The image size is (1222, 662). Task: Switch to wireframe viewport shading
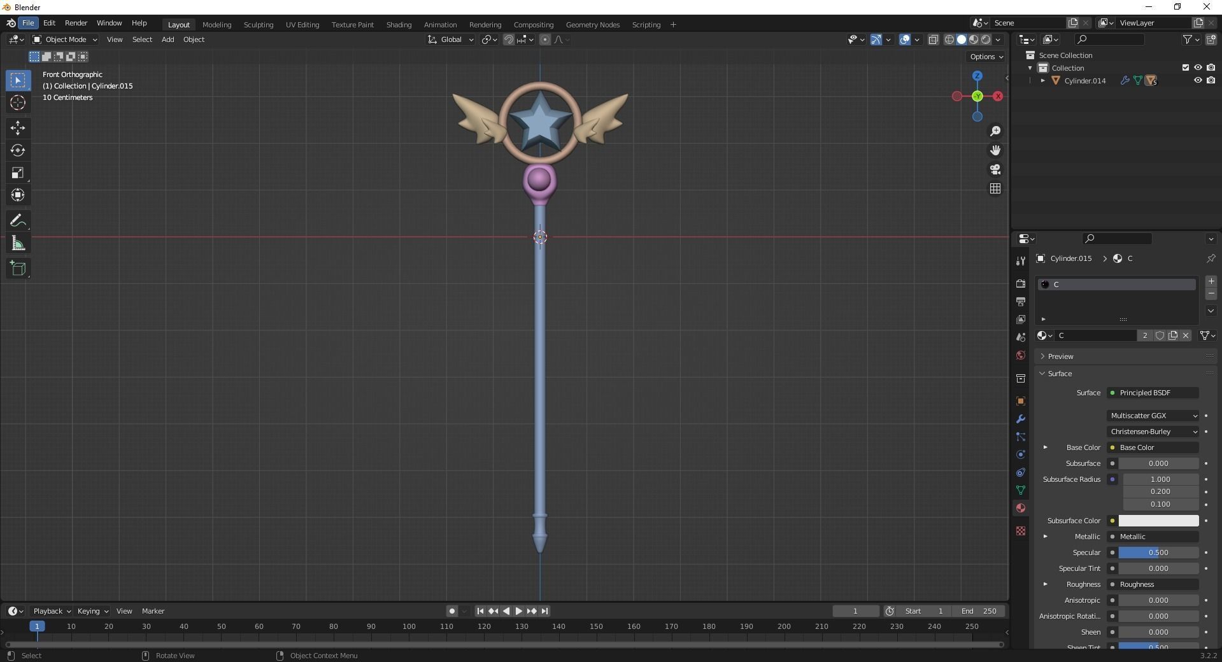(949, 39)
